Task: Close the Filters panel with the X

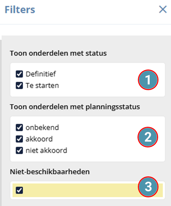Action: 163,9
